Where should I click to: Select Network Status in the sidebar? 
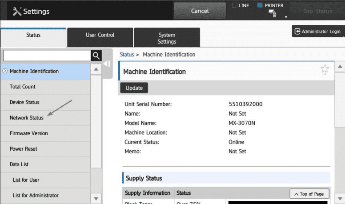pos(27,118)
